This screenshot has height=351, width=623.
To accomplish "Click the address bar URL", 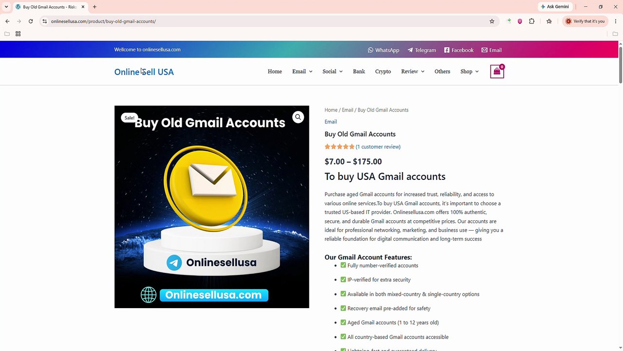I will 103,21.
